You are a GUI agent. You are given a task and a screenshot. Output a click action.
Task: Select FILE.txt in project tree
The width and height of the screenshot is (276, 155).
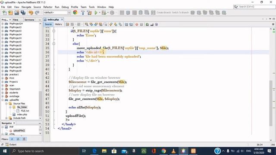point(25,111)
